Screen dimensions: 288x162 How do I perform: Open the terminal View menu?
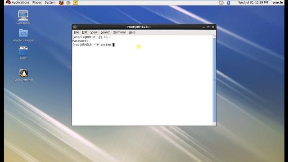[x=94, y=32]
